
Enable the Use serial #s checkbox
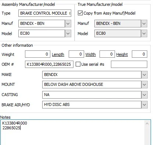(x=78, y=64)
